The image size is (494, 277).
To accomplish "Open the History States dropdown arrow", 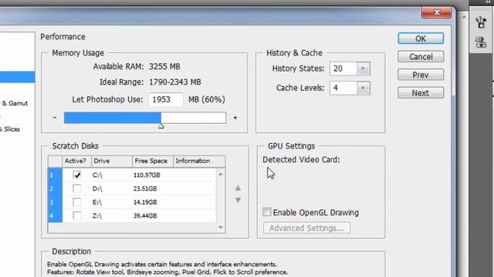I will (x=363, y=68).
